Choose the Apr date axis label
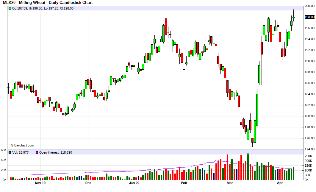The width and height of the screenshot is (316, 192). [280, 183]
